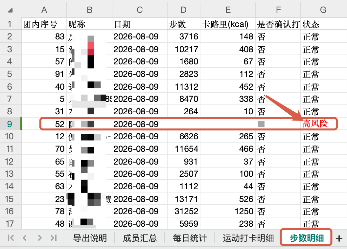The width and height of the screenshot is (347, 249).
Task: Select 否 cell in row 2
Action: pyautogui.click(x=278, y=36)
